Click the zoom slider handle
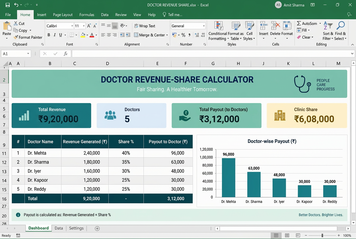The width and height of the screenshot is (356, 239). [x=322, y=235]
